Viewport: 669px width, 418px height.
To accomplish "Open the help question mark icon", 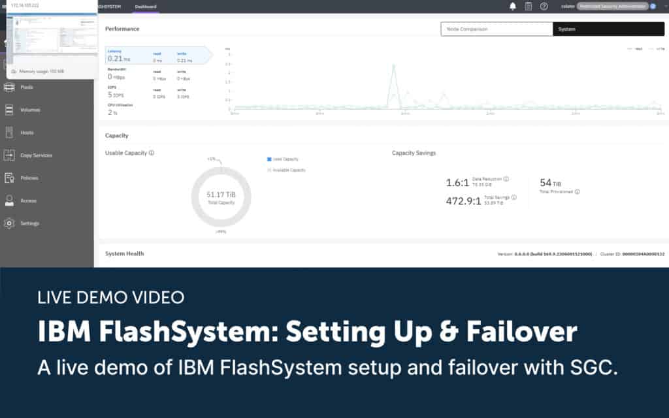I will pos(544,7).
